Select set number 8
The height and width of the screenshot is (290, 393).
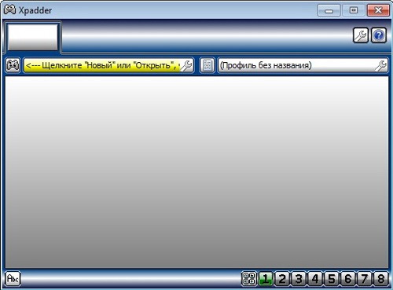click(381, 278)
